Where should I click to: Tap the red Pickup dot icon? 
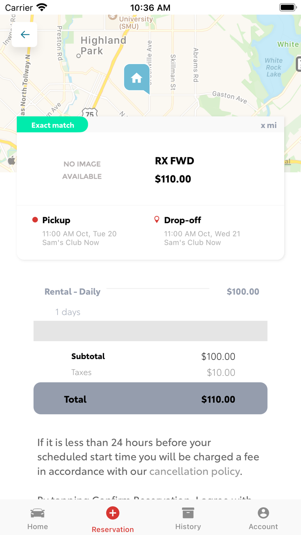point(35,220)
